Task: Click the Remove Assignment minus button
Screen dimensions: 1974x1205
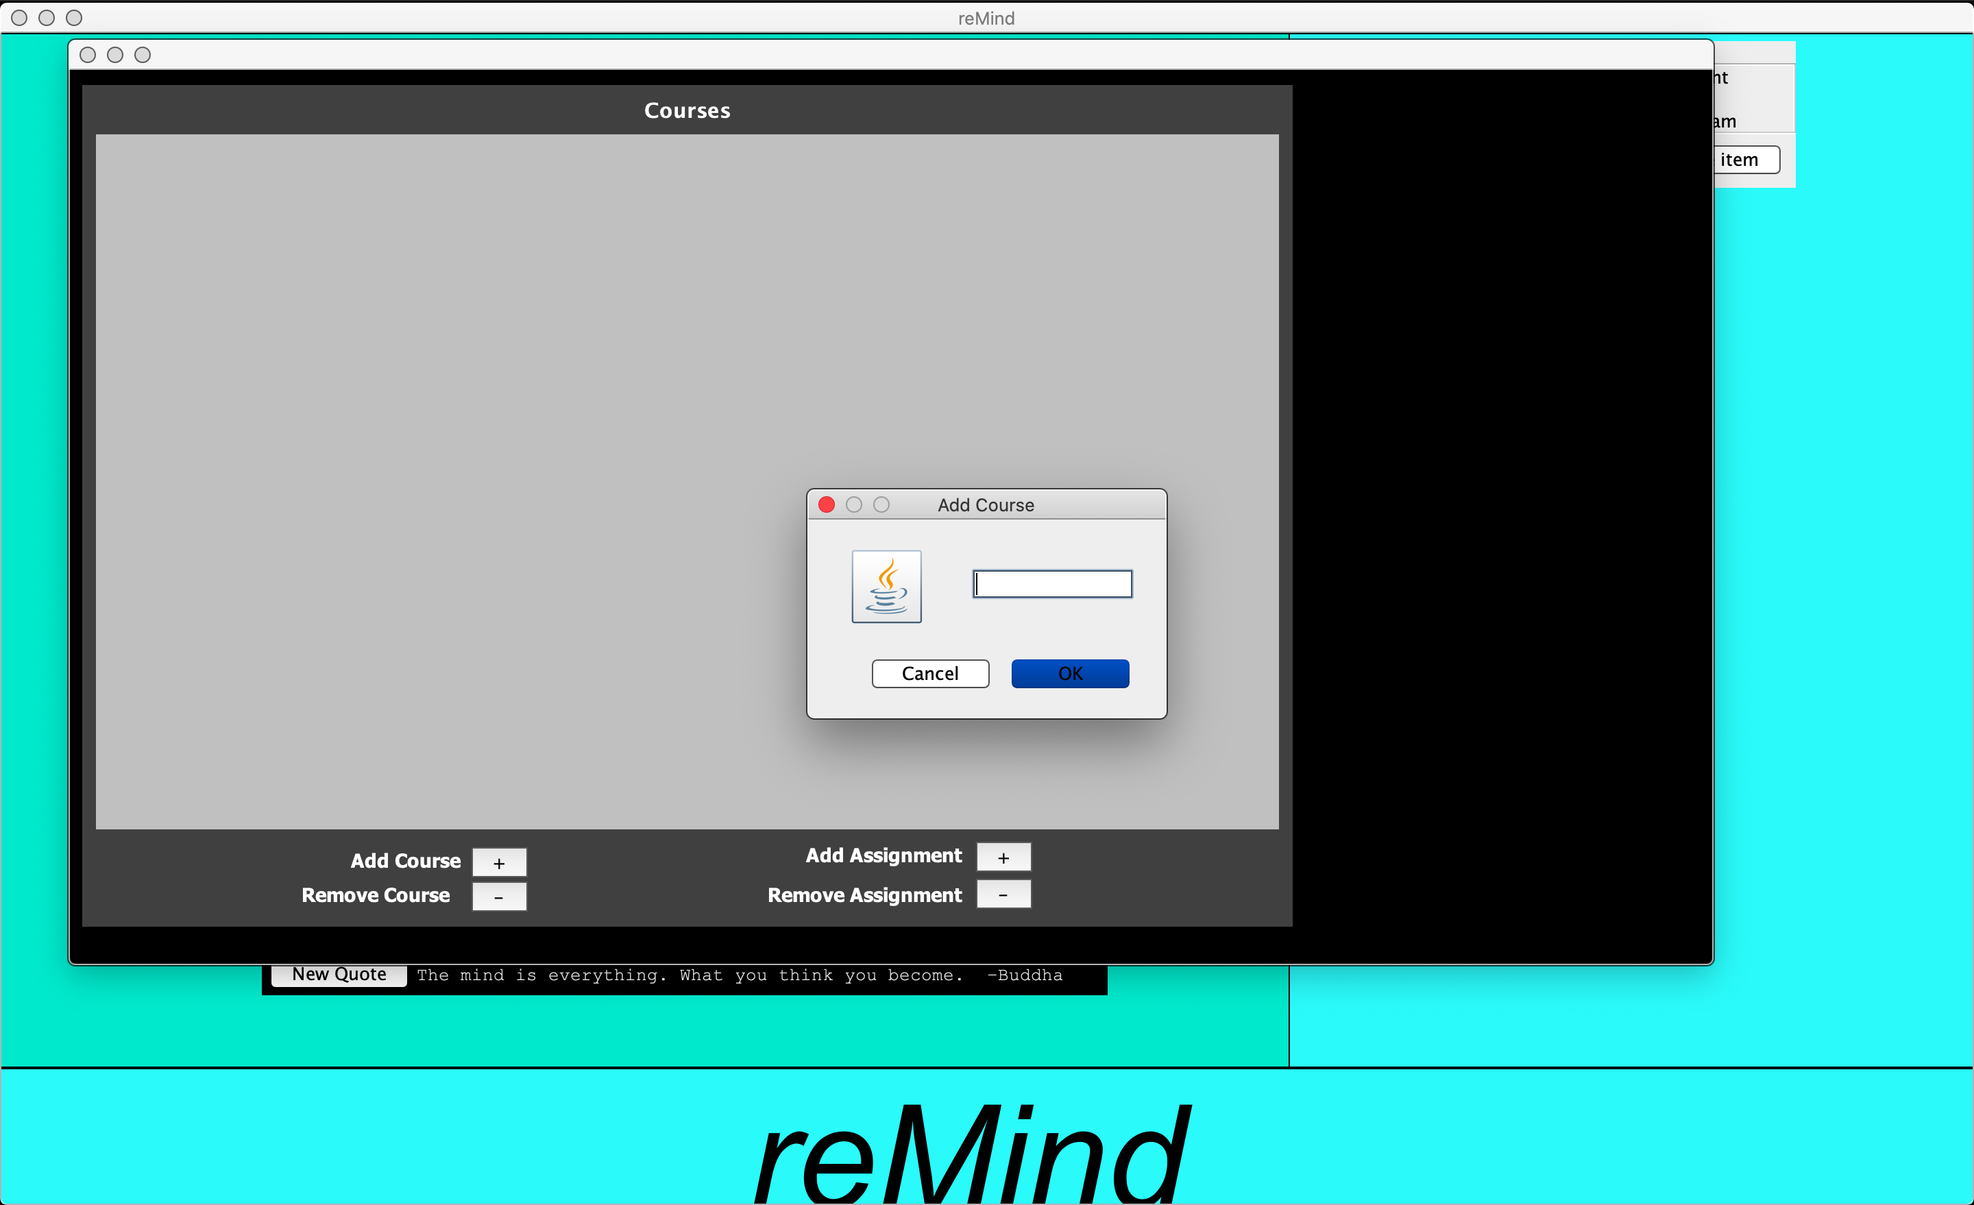Action: click(1003, 894)
